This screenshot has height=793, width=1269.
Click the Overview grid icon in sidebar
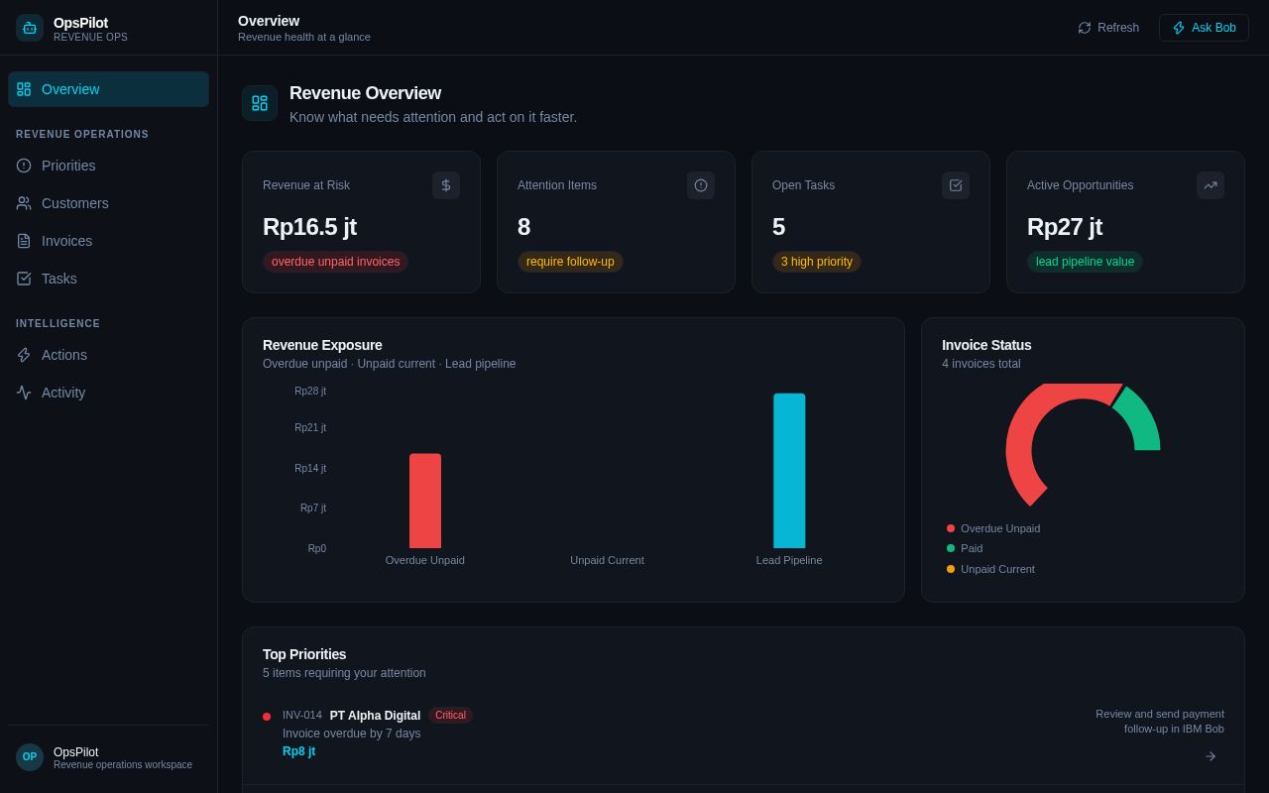[x=24, y=89]
